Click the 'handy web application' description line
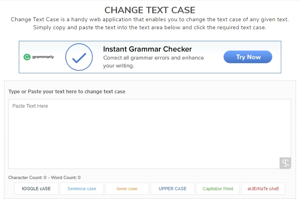Viewport: 300px width, 199px height. pyautogui.click(x=150, y=20)
